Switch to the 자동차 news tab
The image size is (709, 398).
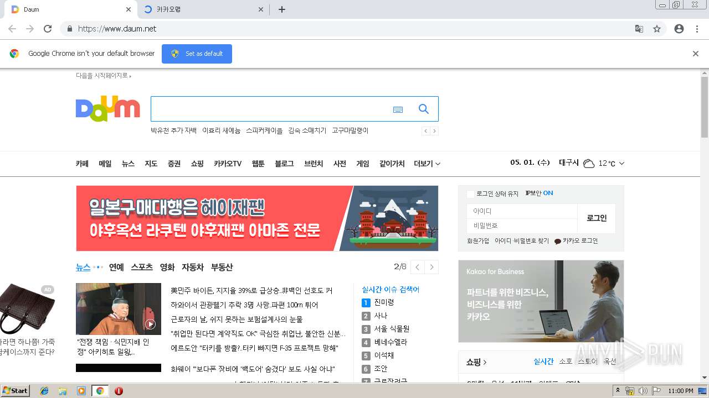(x=193, y=267)
